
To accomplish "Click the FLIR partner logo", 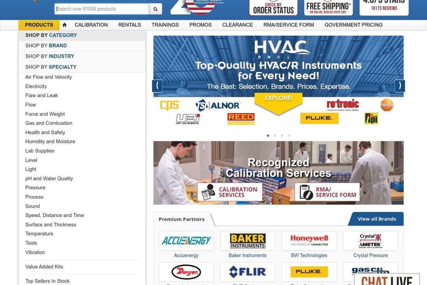I will click(248, 272).
